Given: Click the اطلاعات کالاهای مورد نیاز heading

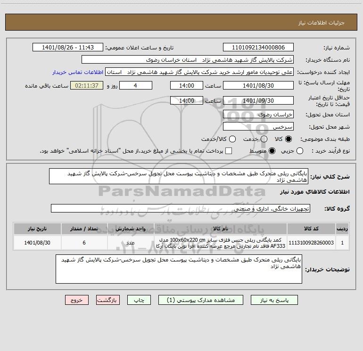Looking at the screenshot, I should (x=315, y=192).
